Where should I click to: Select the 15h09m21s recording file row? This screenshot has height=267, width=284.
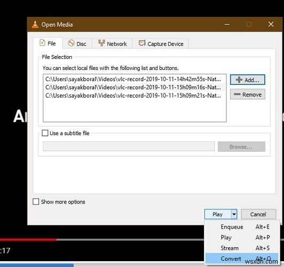click(x=135, y=96)
